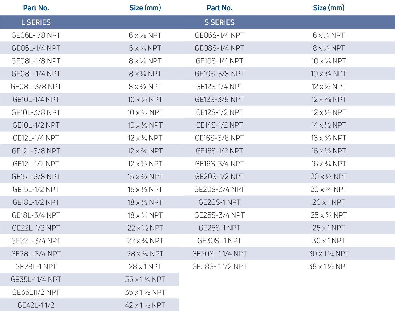Select the GE30S- 1 1/4 NPT part
The width and height of the screenshot is (395, 319).
pos(219,254)
